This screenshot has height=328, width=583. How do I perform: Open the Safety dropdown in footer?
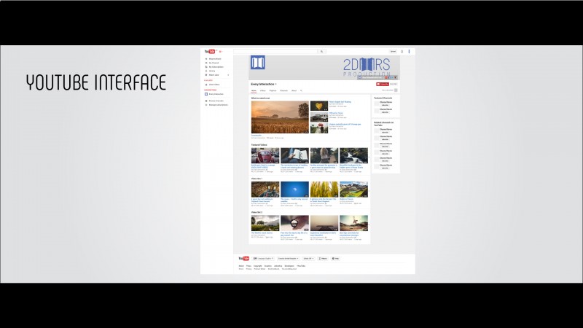point(308,259)
